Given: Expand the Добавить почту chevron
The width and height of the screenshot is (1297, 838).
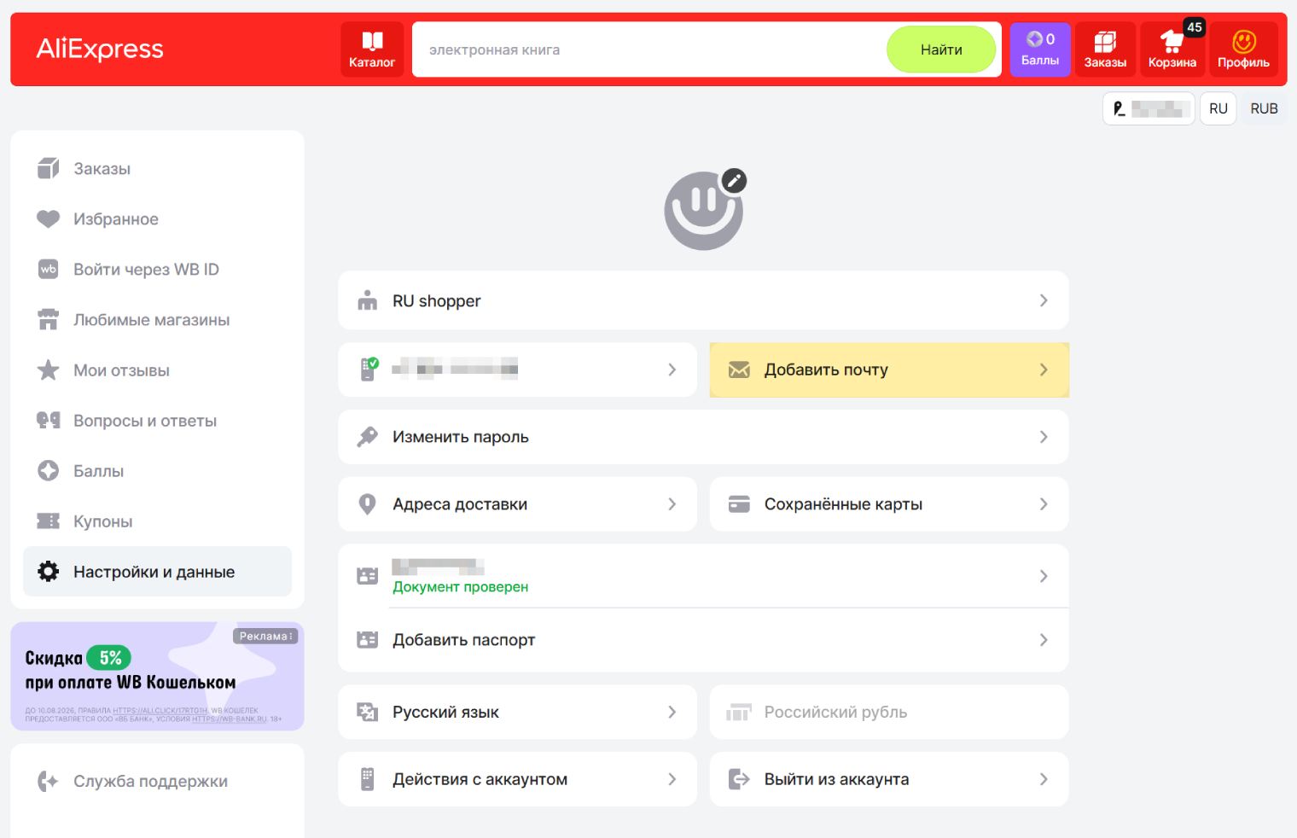Looking at the screenshot, I should click(1044, 370).
